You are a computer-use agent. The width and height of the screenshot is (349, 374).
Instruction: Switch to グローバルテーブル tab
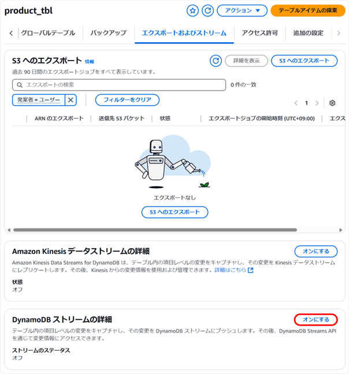click(x=48, y=33)
